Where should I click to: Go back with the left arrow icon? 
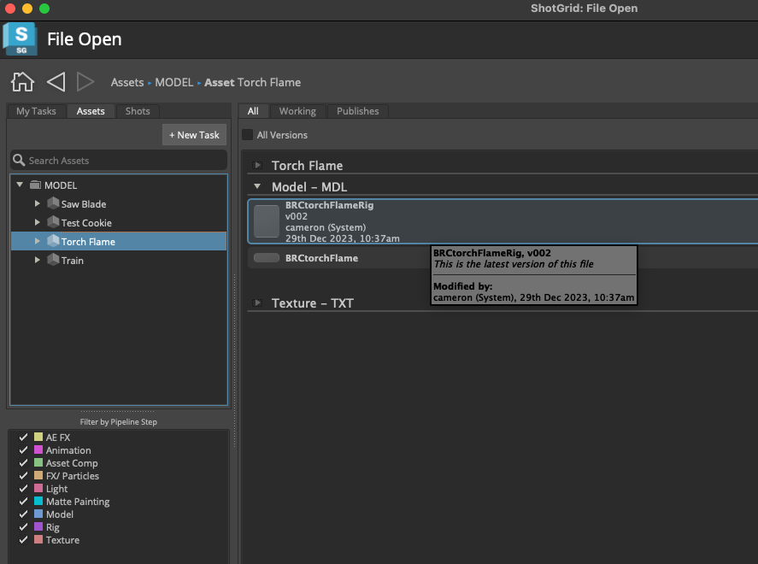coord(56,82)
